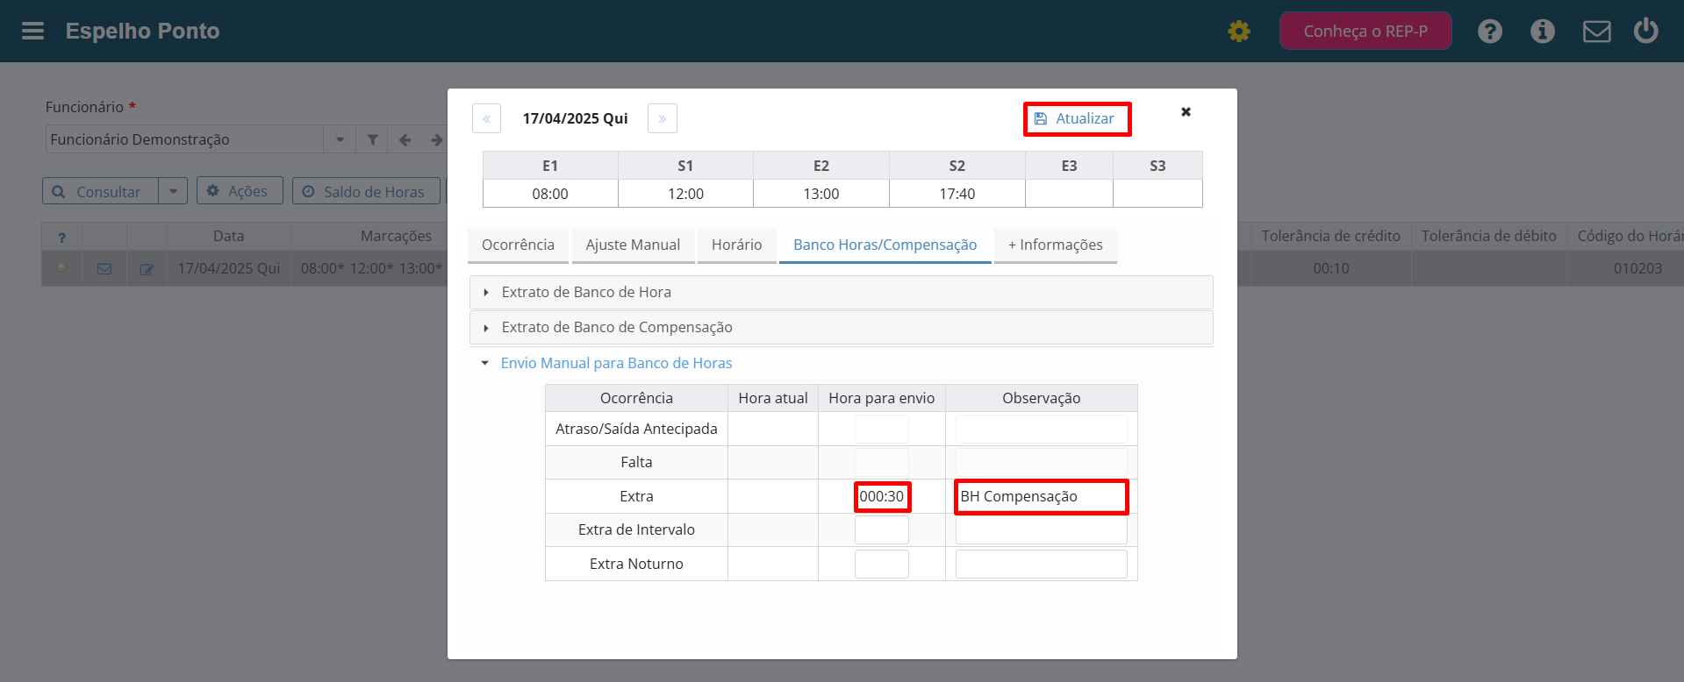Open the hamburger menu
This screenshot has height=682, width=1684.
click(x=32, y=32)
